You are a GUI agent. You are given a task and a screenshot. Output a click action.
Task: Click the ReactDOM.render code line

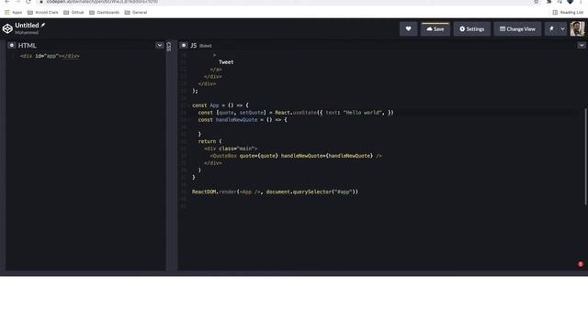275,192
